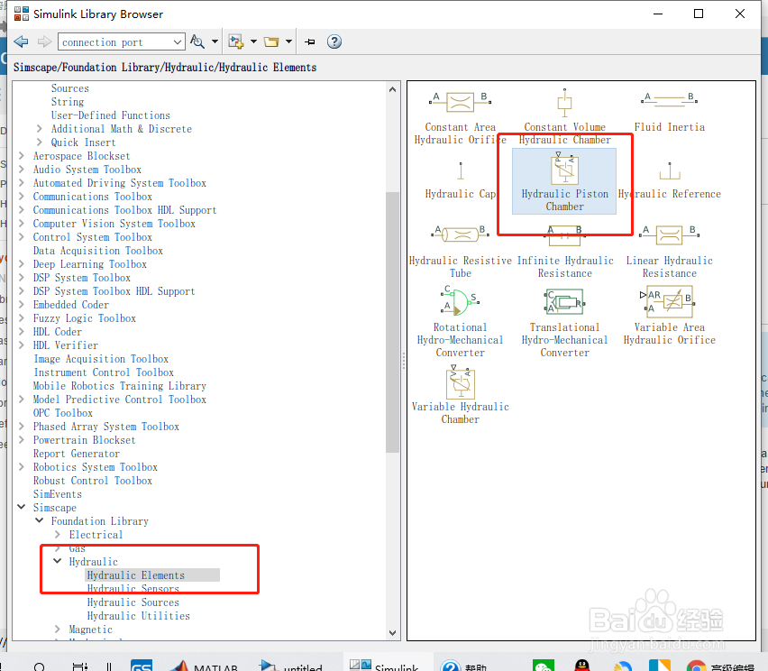Click the open folder icon

(x=270, y=41)
